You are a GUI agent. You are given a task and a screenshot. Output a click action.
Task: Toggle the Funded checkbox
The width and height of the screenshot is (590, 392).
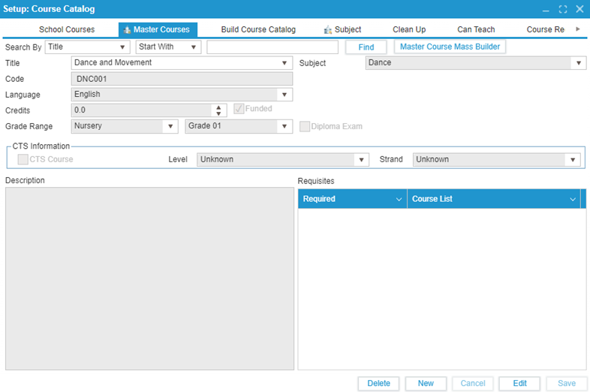[239, 109]
